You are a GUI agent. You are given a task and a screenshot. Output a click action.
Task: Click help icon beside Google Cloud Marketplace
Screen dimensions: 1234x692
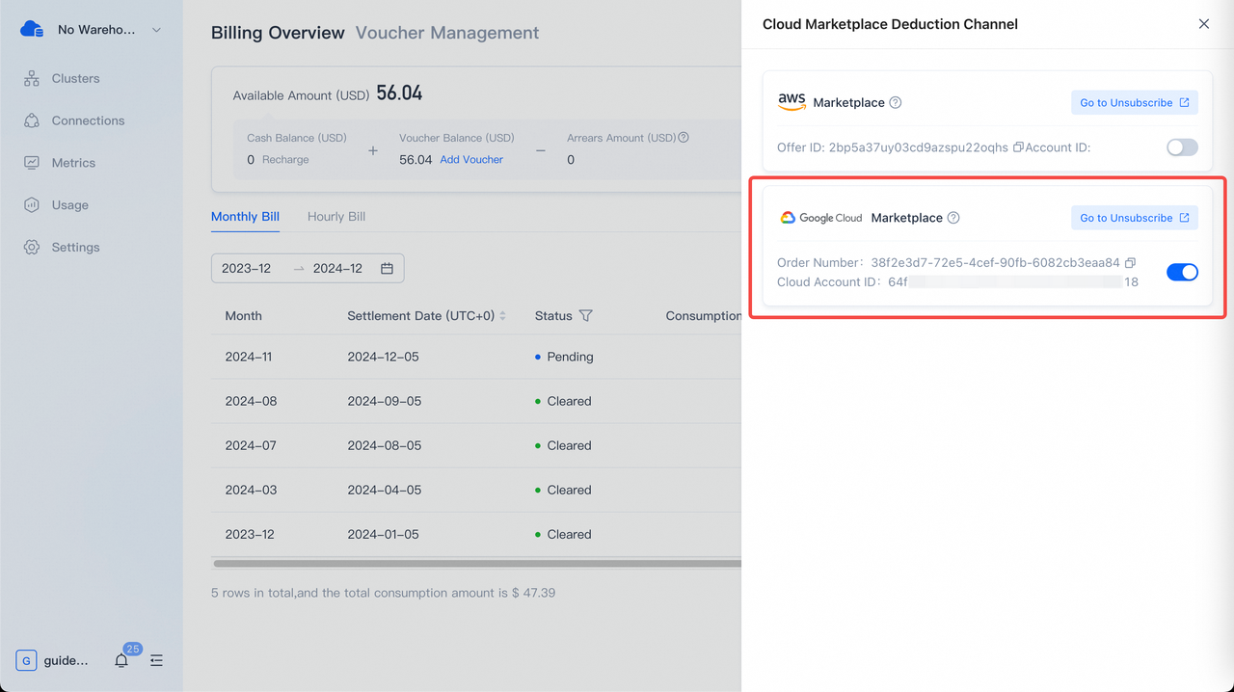(x=953, y=218)
